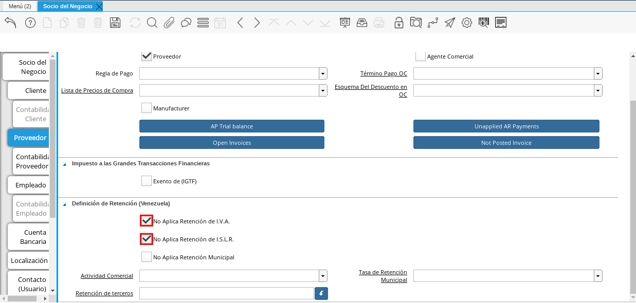Click the padlock private access icon
The width and height of the screenshot is (636, 303).
(398, 23)
